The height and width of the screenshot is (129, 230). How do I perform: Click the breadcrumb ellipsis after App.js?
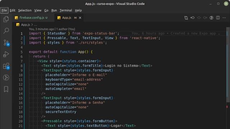[36, 25]
